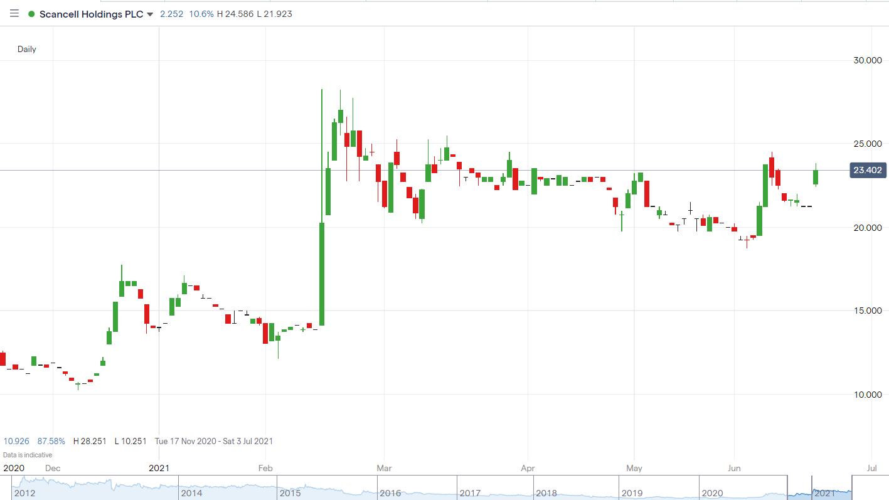Open the Daily timeframe selector
Screen dimensions: 889x500
coord(26,49)
